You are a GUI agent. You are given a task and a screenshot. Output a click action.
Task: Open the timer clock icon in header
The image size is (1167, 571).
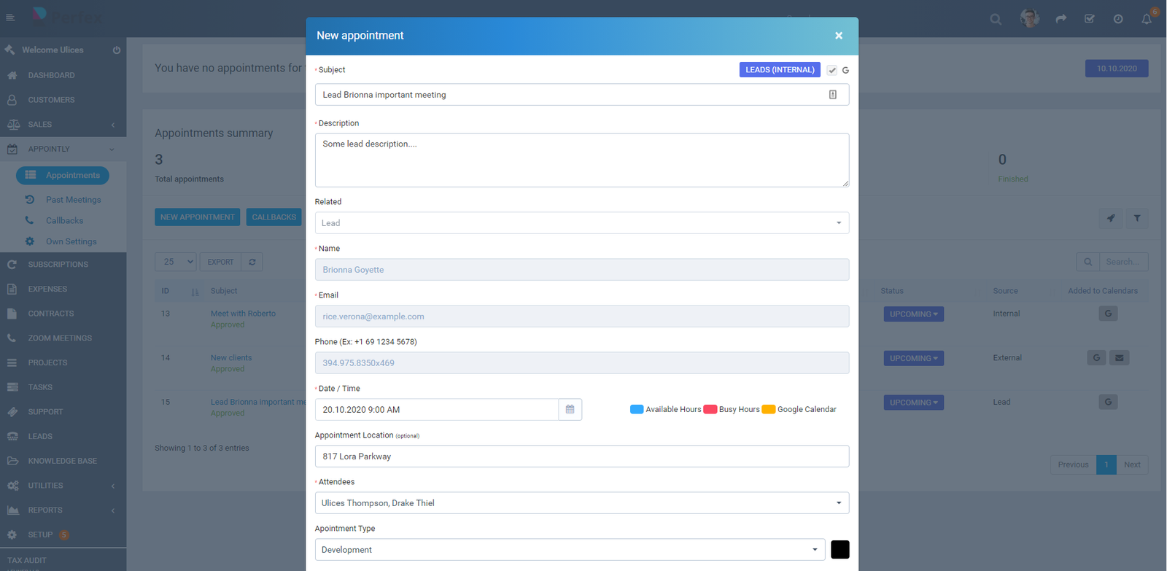(1117, 19)
